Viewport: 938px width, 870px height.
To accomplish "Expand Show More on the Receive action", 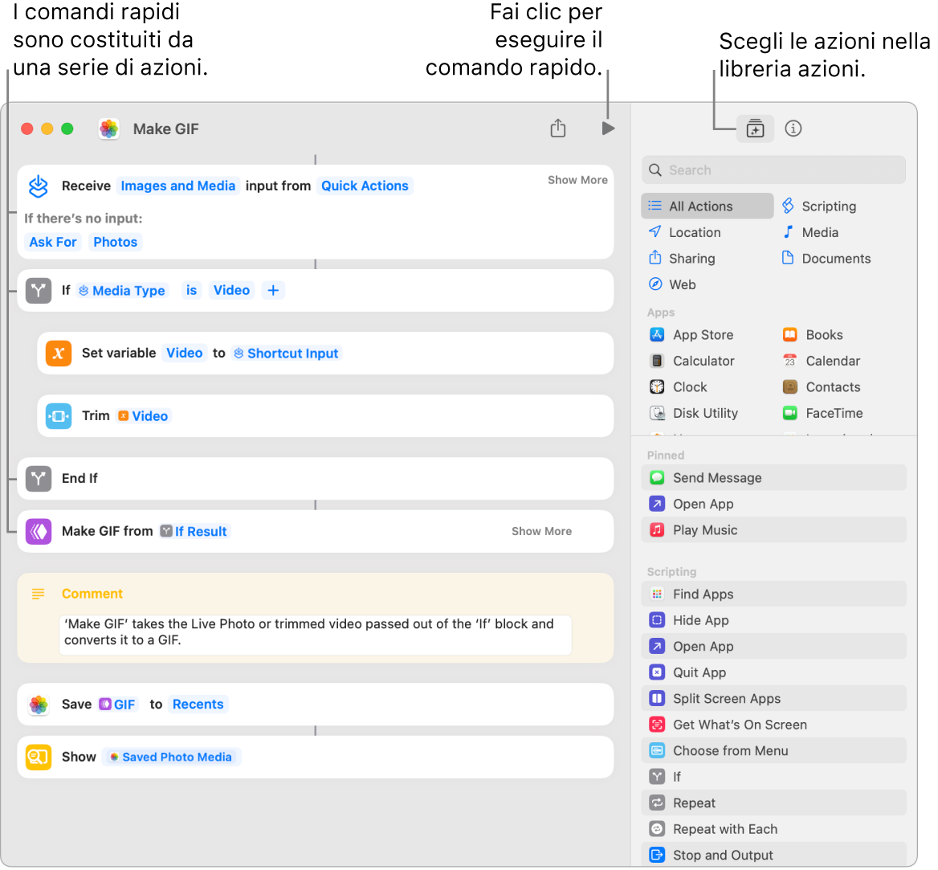I will point(577,180).
